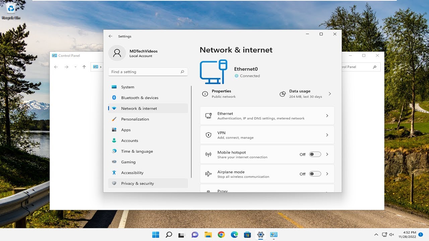This screenshot has height=241, width=429.
Task: Open File Explorer from the taskbar
Action: point(208,235)
